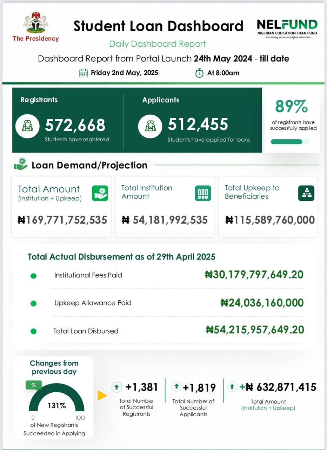This screenshot has width=327, height=450.
Task: Select the Total Loan Disbursed green bullet
Action: click(34, 331)
